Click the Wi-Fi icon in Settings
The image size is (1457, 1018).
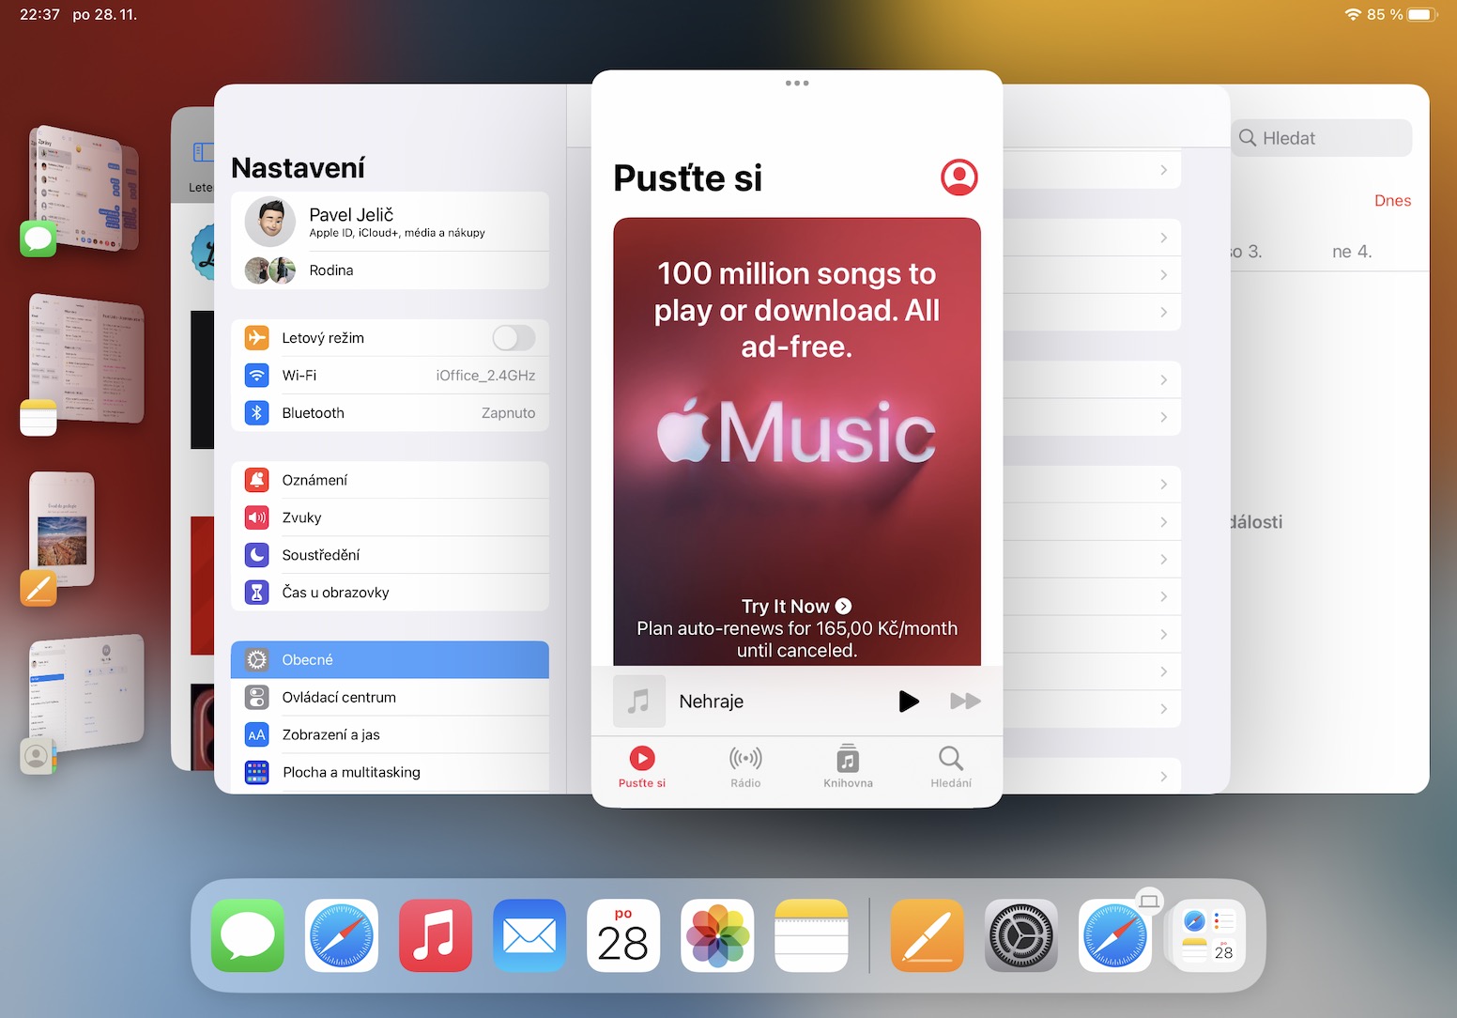pyautogui.click(x=256, y=376)
